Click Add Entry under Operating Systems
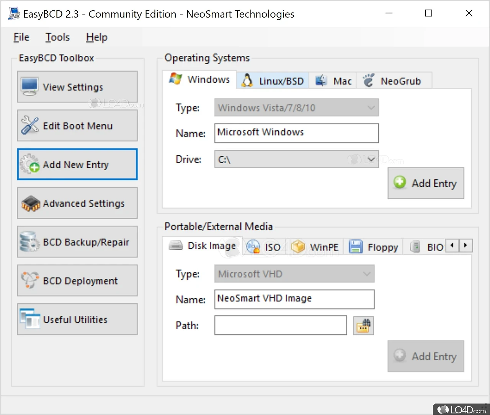Screen dimensions: 490x415 tap(426, 183)
